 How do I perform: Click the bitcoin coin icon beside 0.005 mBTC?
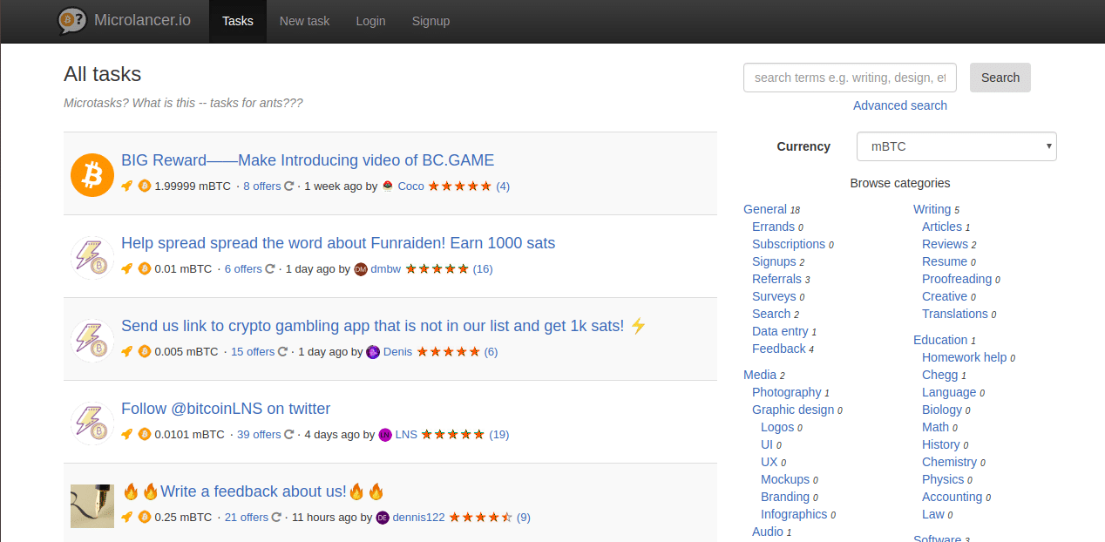(x=145, y=351)
